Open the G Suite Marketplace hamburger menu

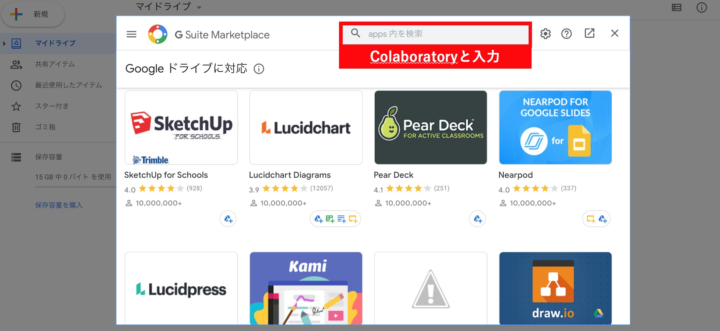132,34
